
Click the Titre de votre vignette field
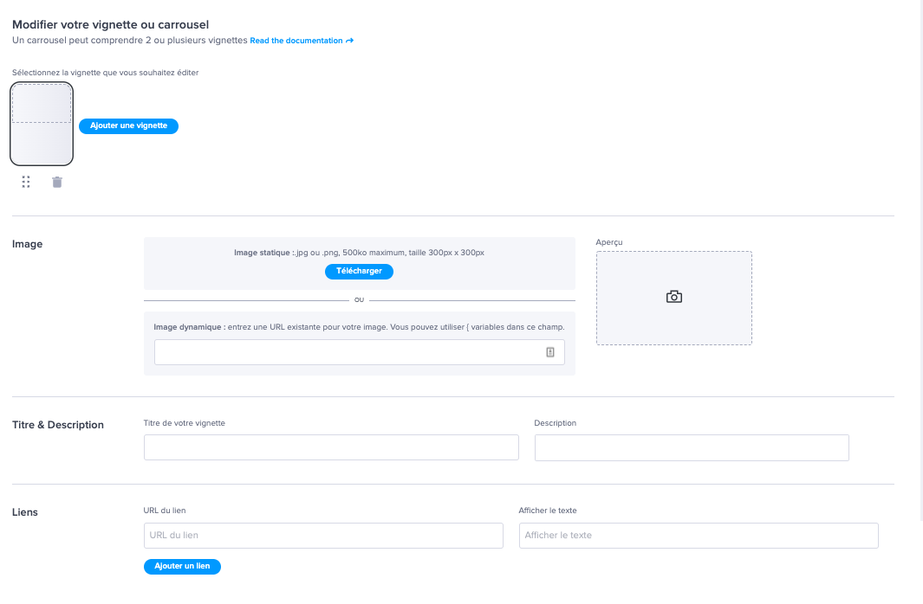(x=331, y=447)
